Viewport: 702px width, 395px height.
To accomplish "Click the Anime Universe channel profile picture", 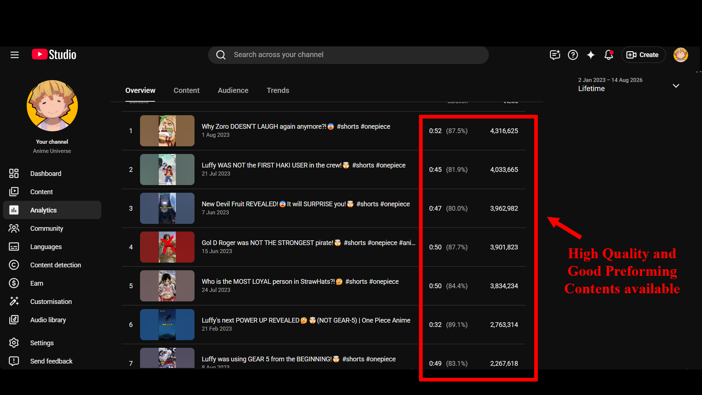I will (52, 106).
